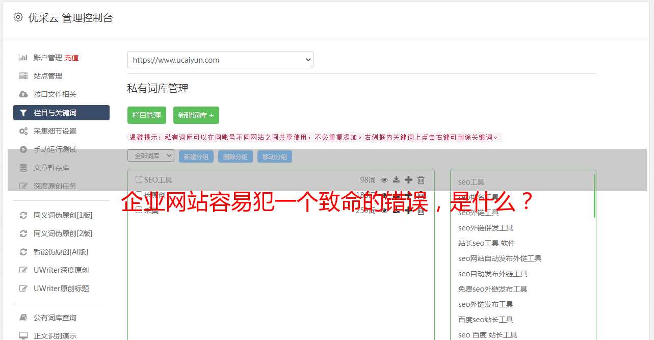Select keyword seo自动发布外链工具
The width and height of the screenshot is (654, 340).
(493, 274)
